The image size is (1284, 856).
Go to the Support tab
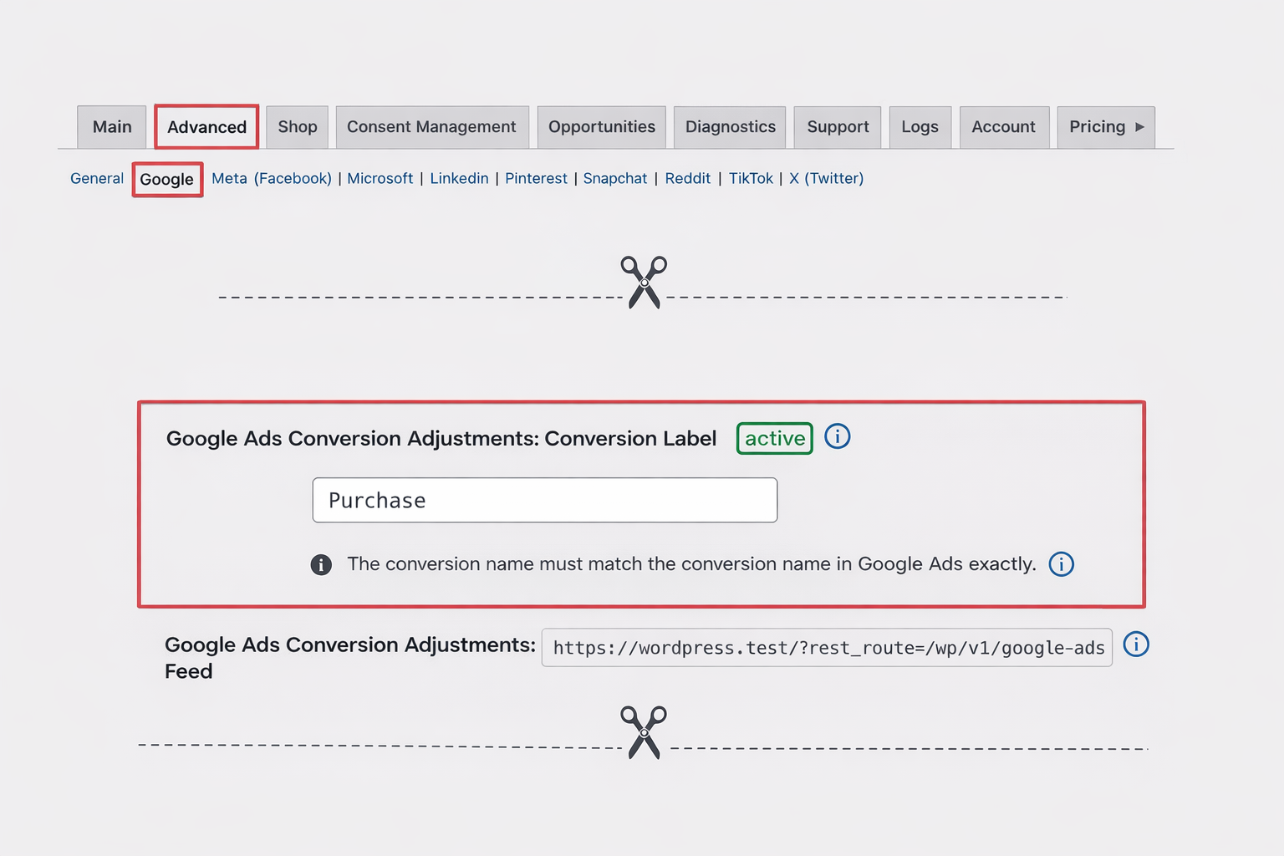click(837, 127)
